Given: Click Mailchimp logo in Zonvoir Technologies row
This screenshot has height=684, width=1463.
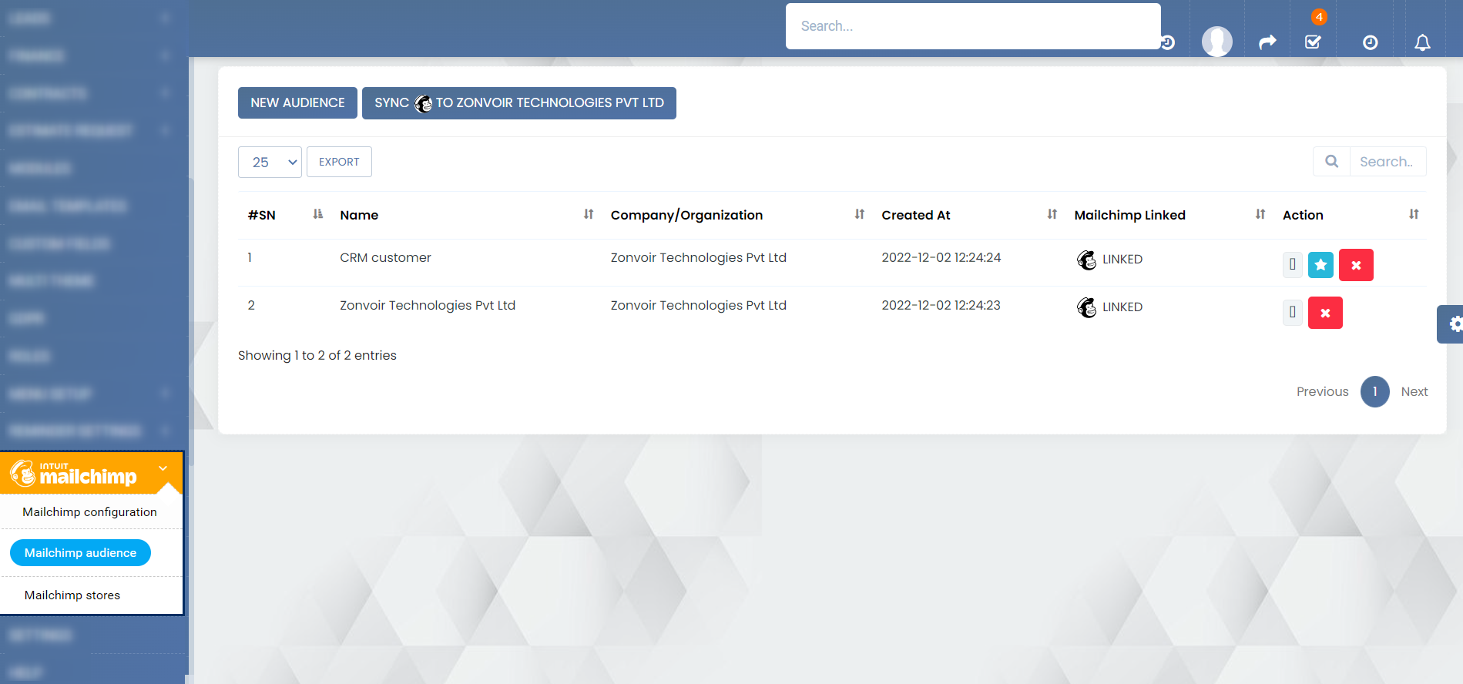Looking at the screenshot, I should (x=1087, y=307).
